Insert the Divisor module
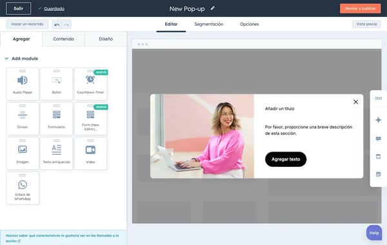Screen dimensions: 387x245 tap(23, 119)
